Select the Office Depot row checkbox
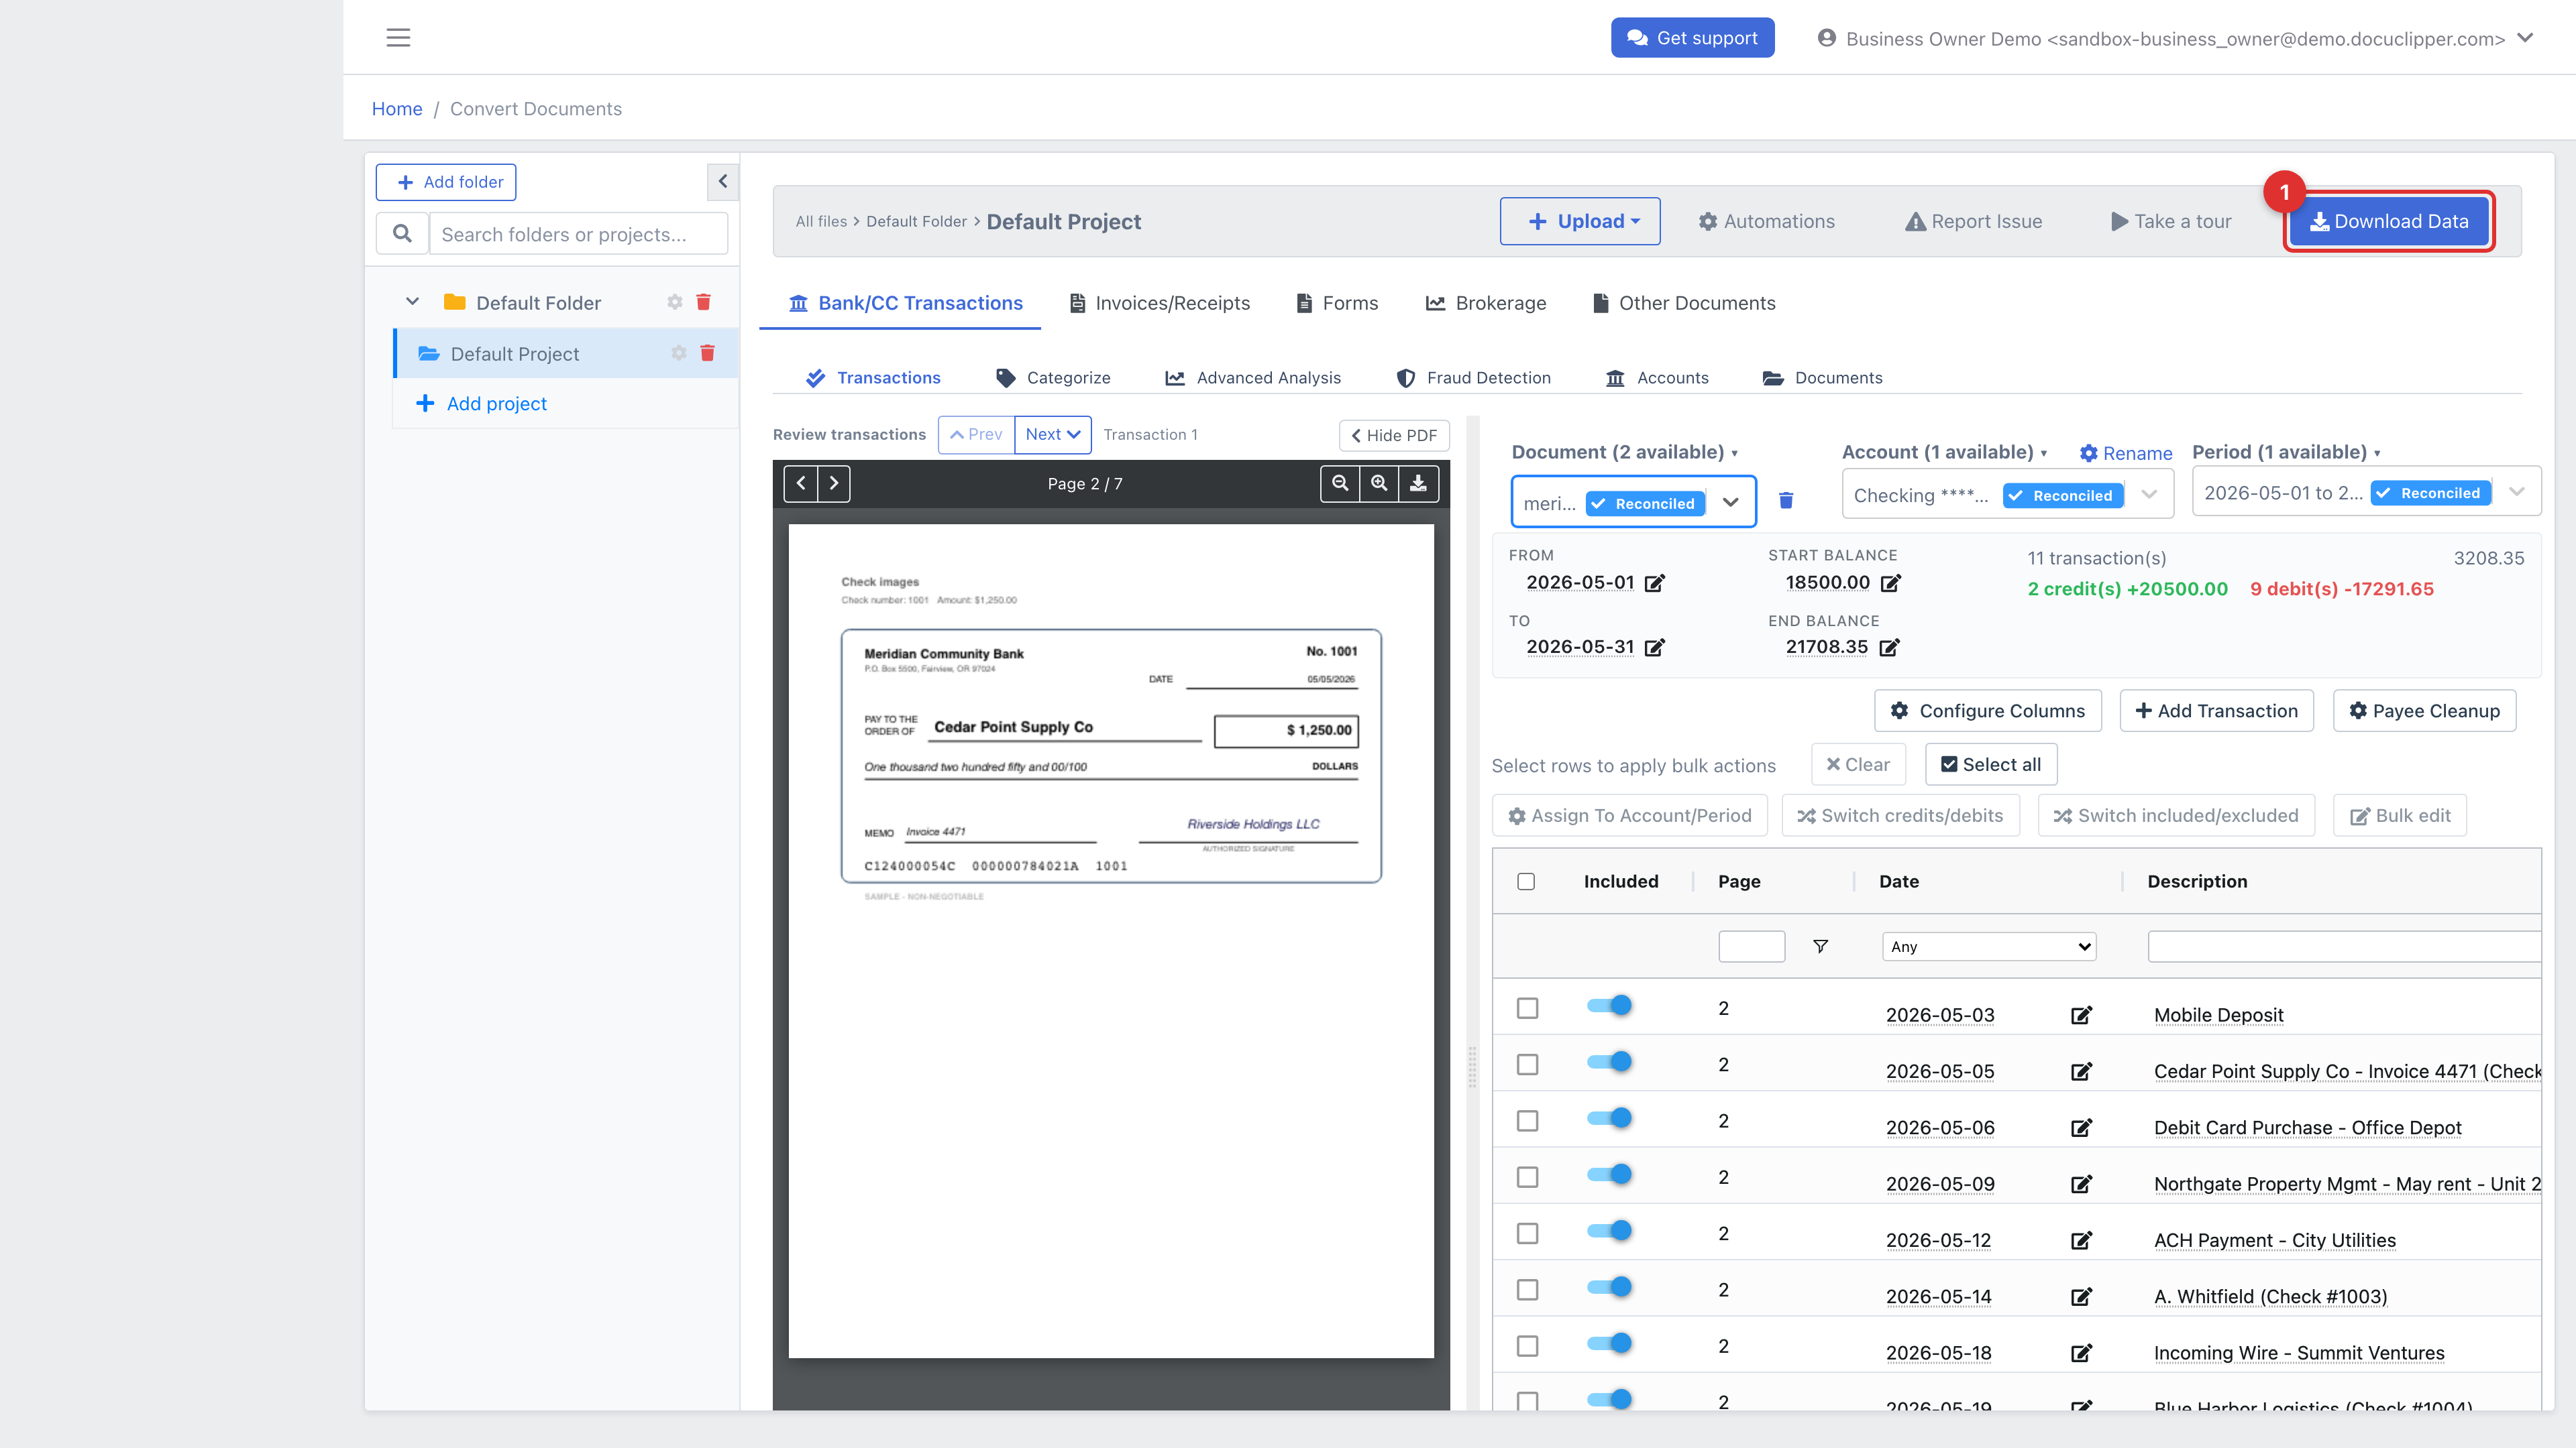 [x=1527, y=1122]
